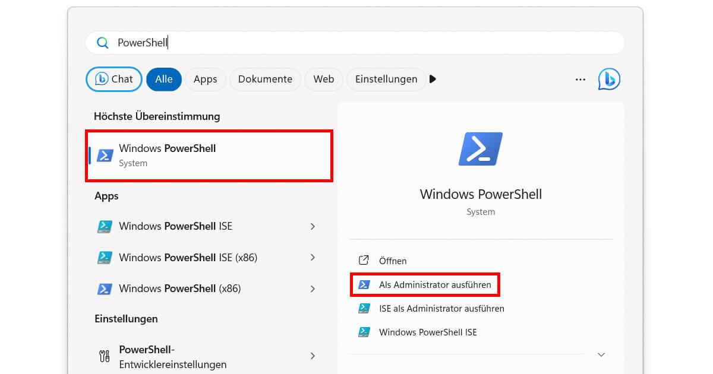Click the Windows PowerShell icon under Höchste Übereinstimmung
This screenshot has height=374, width=713.
pos(105,156)
